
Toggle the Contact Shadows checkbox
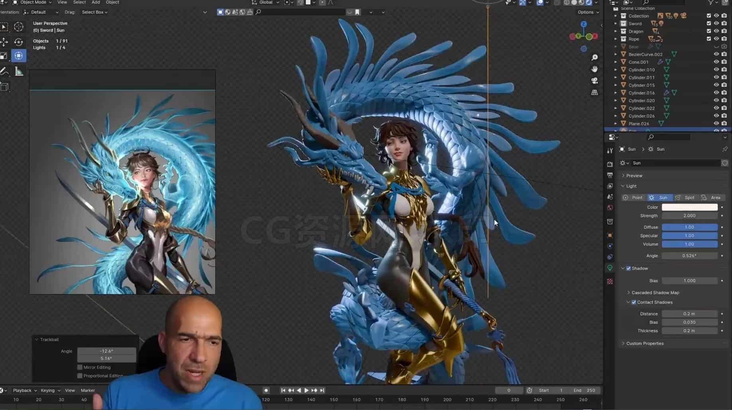coord(634,302)
